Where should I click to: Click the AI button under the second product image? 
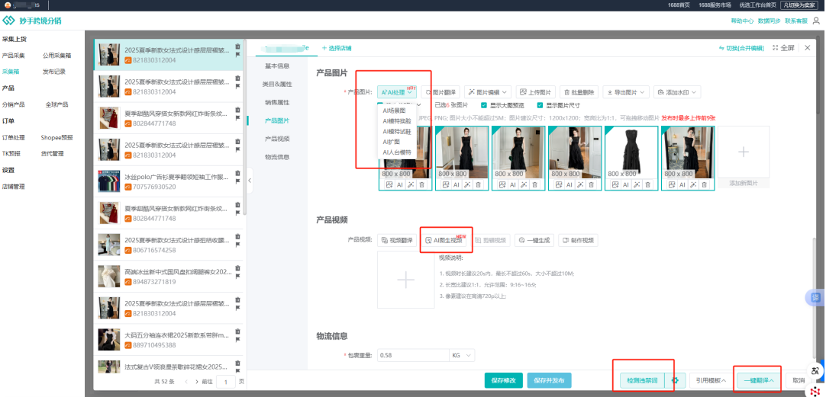(x=456, y=184)
